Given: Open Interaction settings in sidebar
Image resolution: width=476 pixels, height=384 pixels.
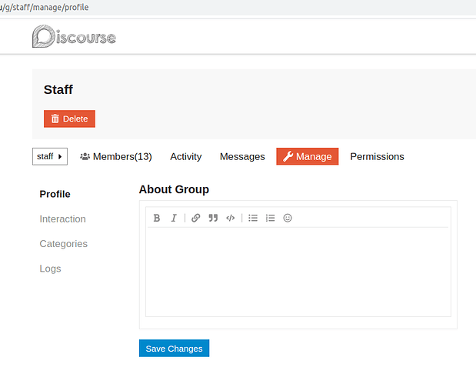Looking at the screenshot, I should [62, 219].
